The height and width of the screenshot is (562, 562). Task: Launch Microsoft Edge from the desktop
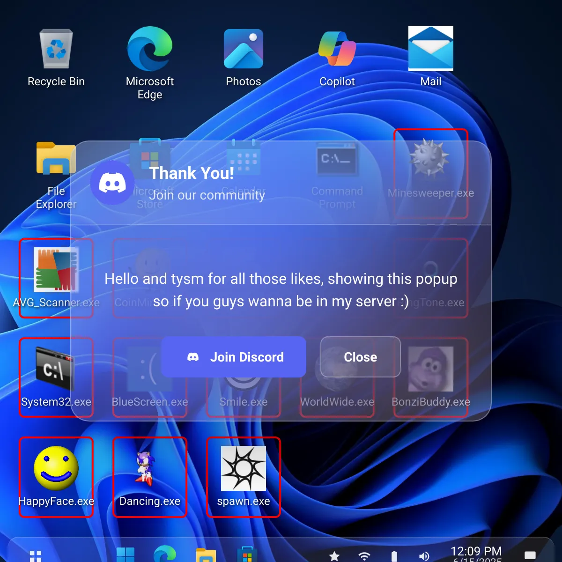pos(150,63)
